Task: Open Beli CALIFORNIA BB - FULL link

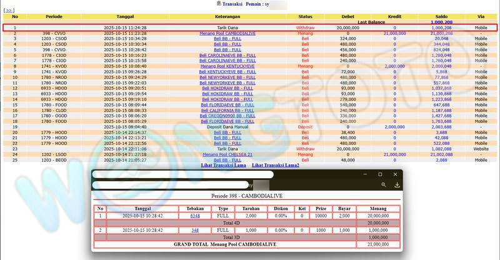Action: (x=227, y=110)
